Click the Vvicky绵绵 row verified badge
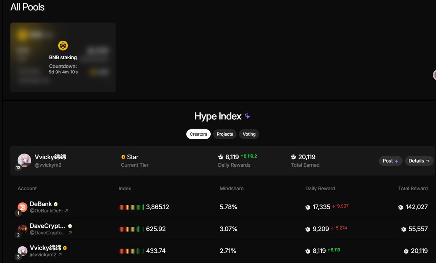The width and height of the screenshot is (436, 263). pos(65,248)
